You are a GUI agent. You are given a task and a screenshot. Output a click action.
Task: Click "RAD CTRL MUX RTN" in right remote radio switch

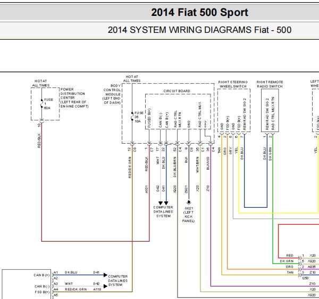point(273,113)
